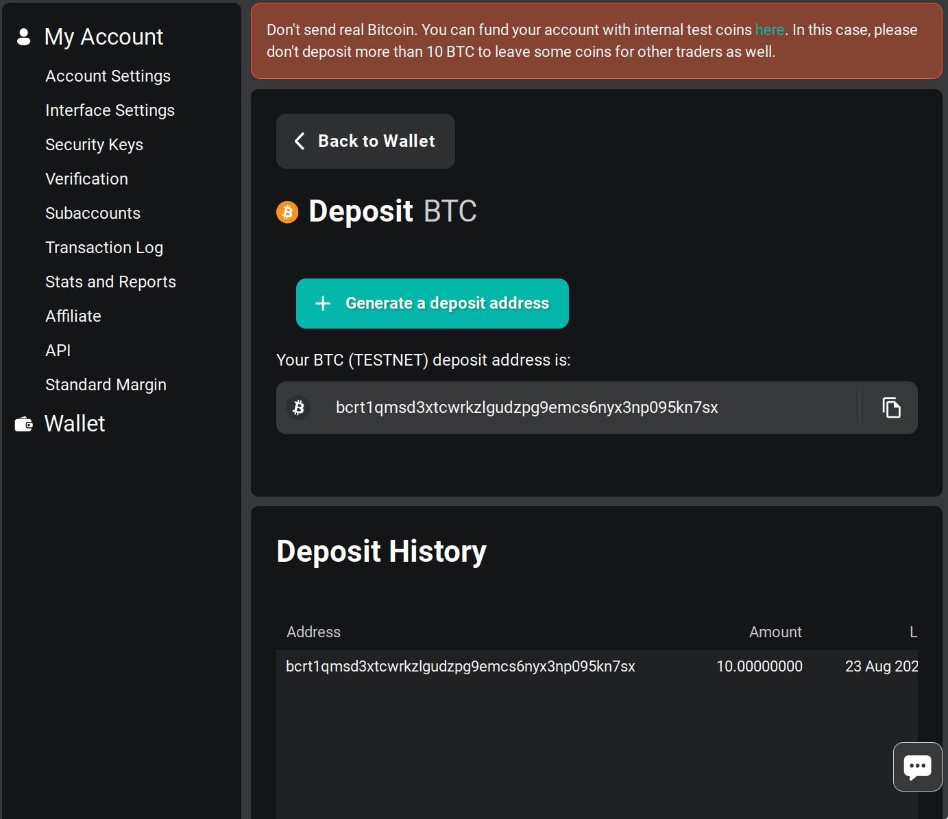
Task: Open the Transaction Log
Action: point(104,248)
